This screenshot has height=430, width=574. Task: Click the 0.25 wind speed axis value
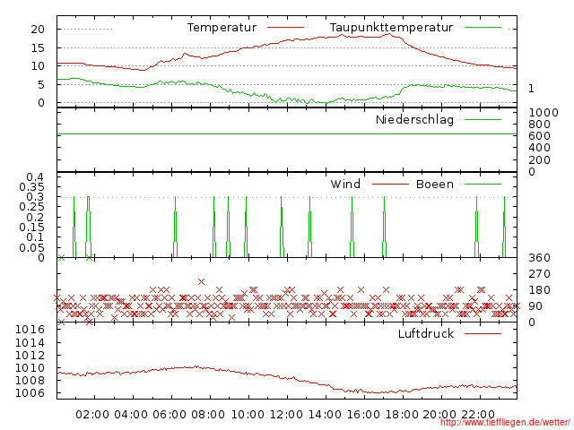pyautogui.click(x=31, y=207)
